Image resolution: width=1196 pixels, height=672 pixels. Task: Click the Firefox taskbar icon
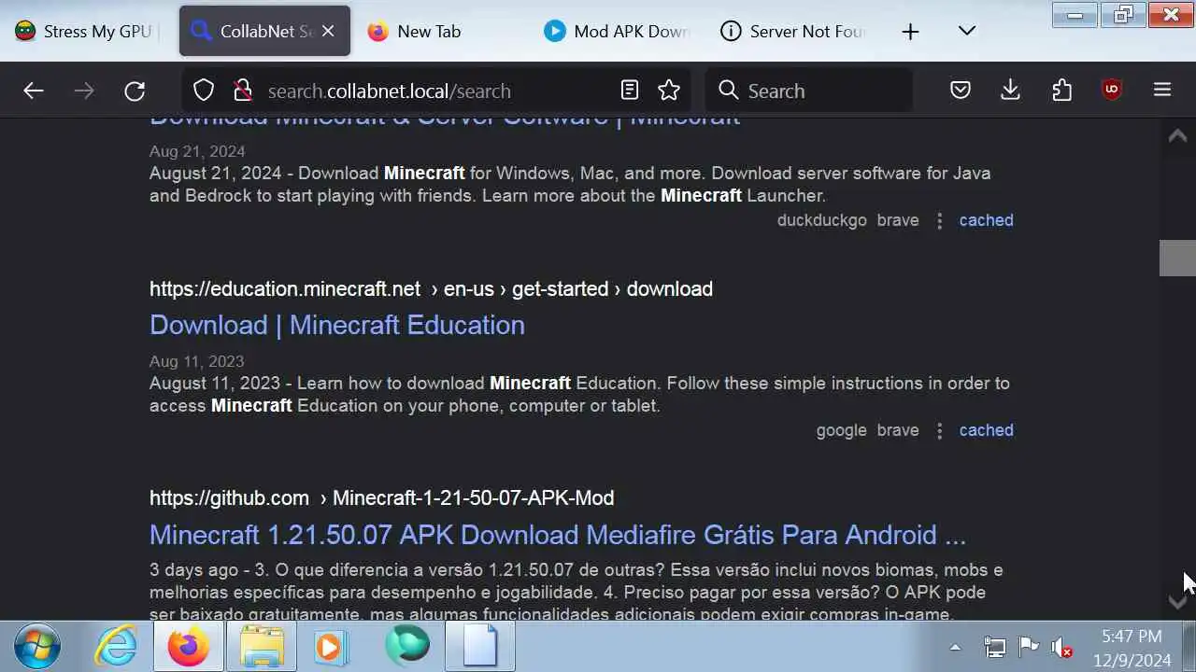(x=189, y=647)
